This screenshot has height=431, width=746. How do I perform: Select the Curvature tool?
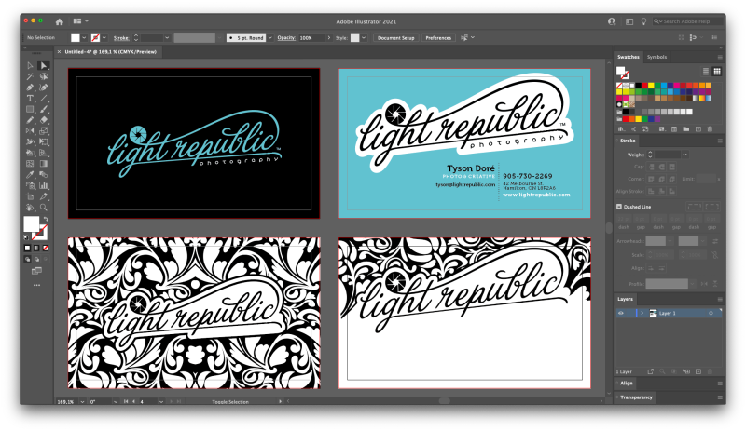pos(44,88)
